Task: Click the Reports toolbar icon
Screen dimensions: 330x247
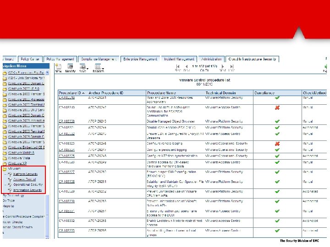Action: tap(98, 67)
